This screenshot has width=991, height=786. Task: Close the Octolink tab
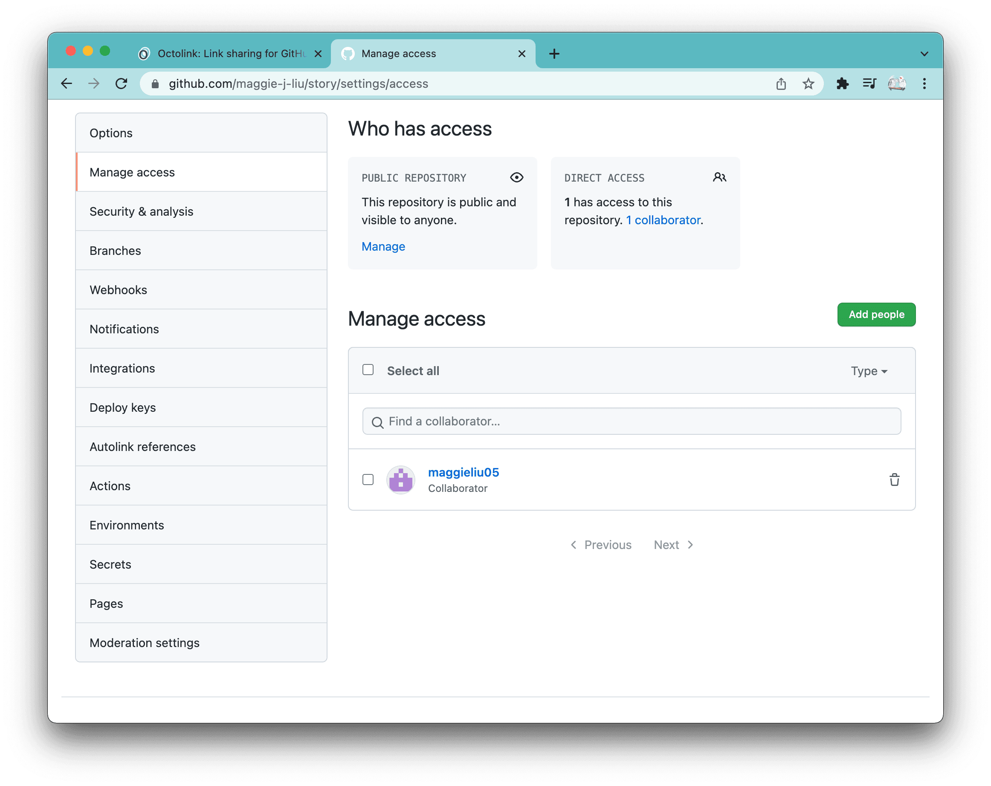(x=318, y=54)
